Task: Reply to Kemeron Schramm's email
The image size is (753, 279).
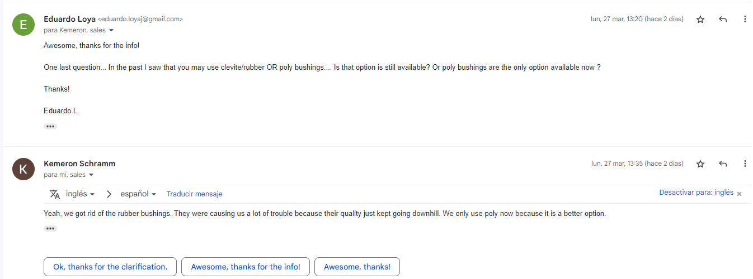Action: click(723, 164)
